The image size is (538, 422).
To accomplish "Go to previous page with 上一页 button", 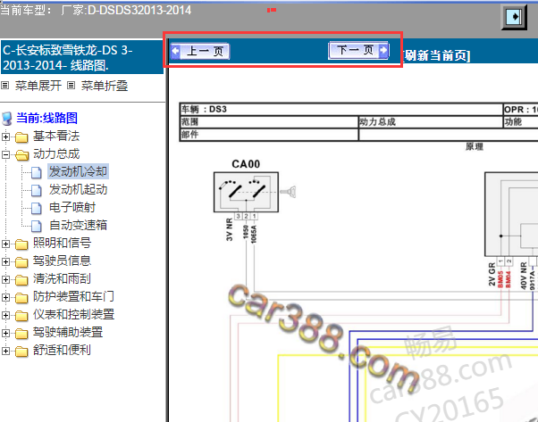I will point(200,52).
